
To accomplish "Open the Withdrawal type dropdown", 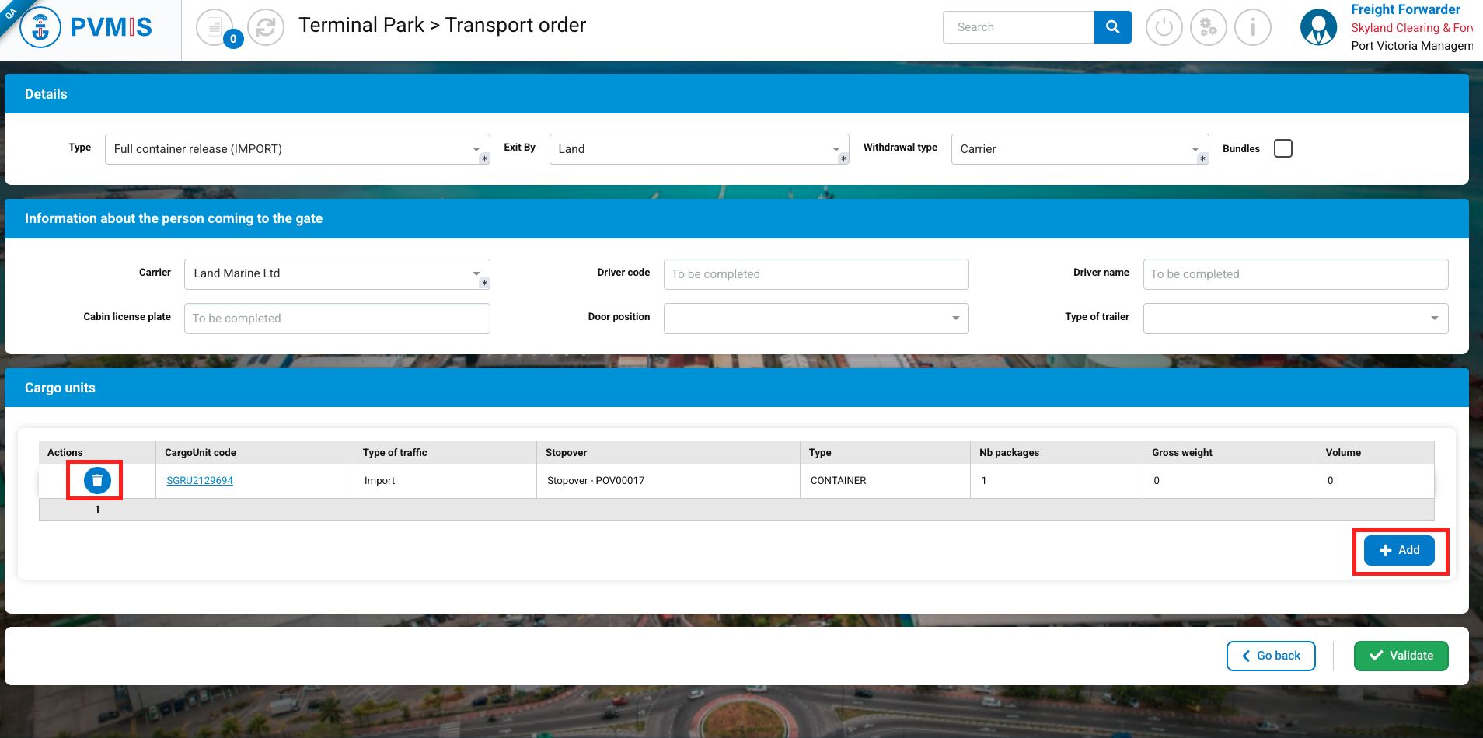I will tap(1079, 149).
